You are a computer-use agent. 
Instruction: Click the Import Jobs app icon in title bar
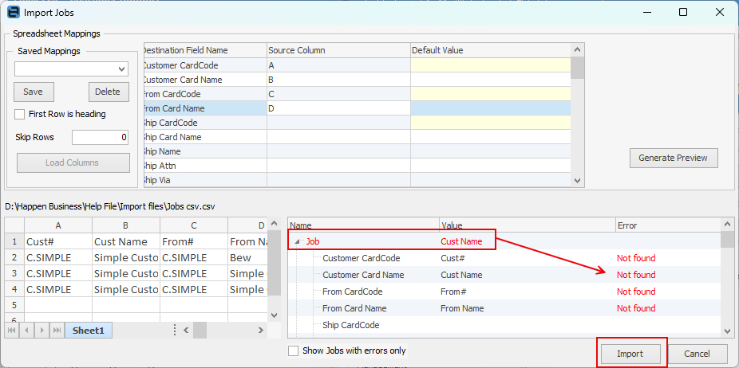coord(14,12)
